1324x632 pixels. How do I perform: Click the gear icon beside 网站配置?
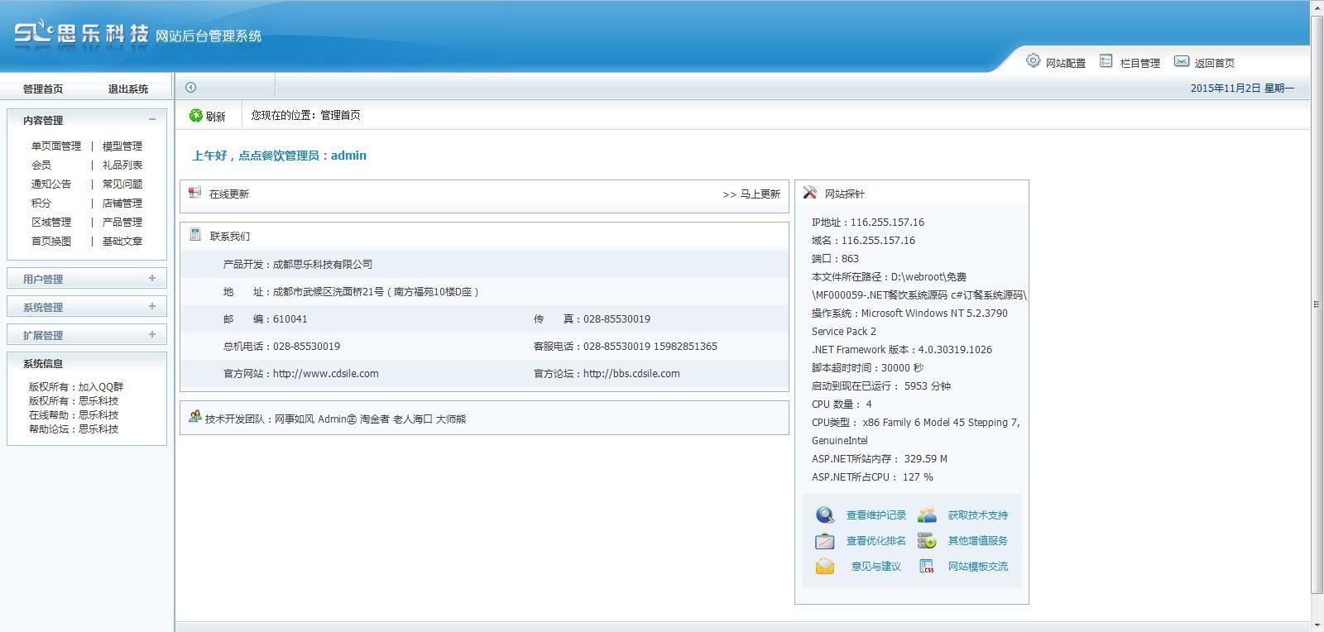(1033, 60)
